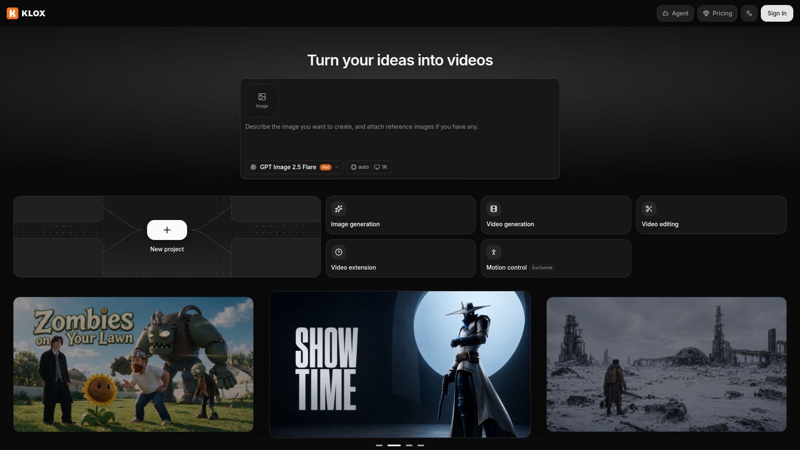This screenshot has height=450, width=800.
Task: Go to the fourth carousel slide indicator
Action: pyautogui.click(x=421, y=445)
